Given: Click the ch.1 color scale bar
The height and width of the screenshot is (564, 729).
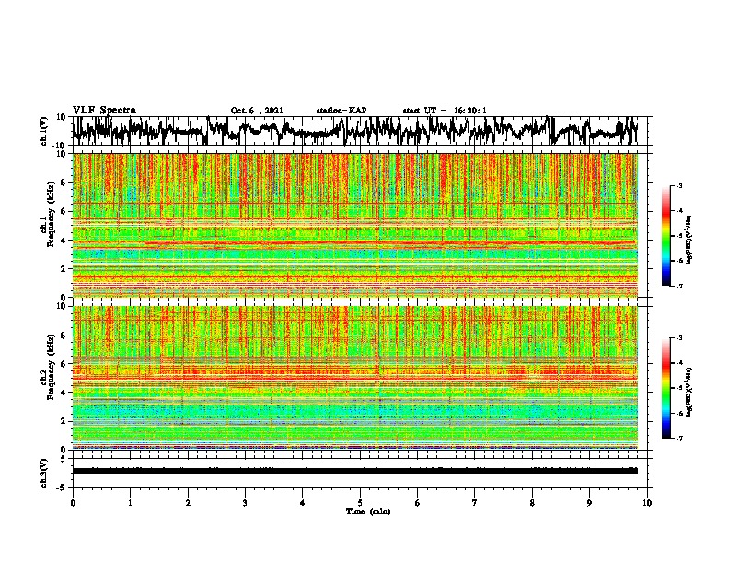Looking at the screenshot, I should click(x=666, y=236).
